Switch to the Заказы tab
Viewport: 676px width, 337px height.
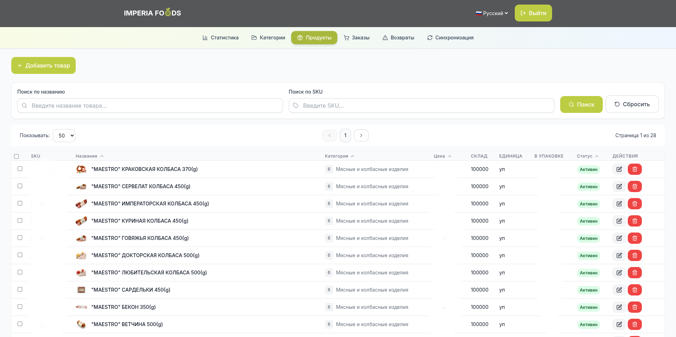click(x=356, y=38)
